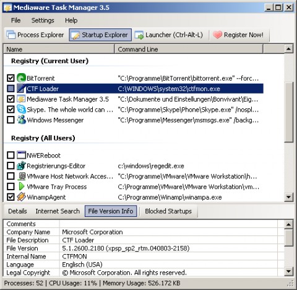Image resolution: width=297 pixels, height=290 pixels.
Task: Select the Registry (All Users) group header
Action: (x=43, y=138)
